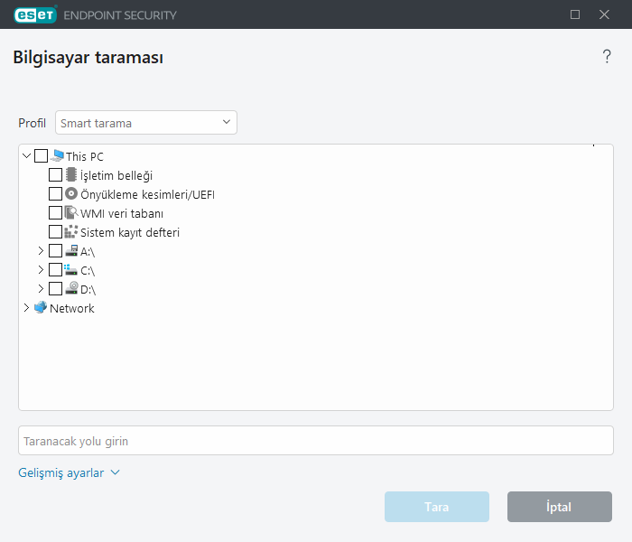Click the Sistem kayıt defteri registry icon
This screenshot has width=632, height=542.
pyautogui.click(x=71, y=232)
